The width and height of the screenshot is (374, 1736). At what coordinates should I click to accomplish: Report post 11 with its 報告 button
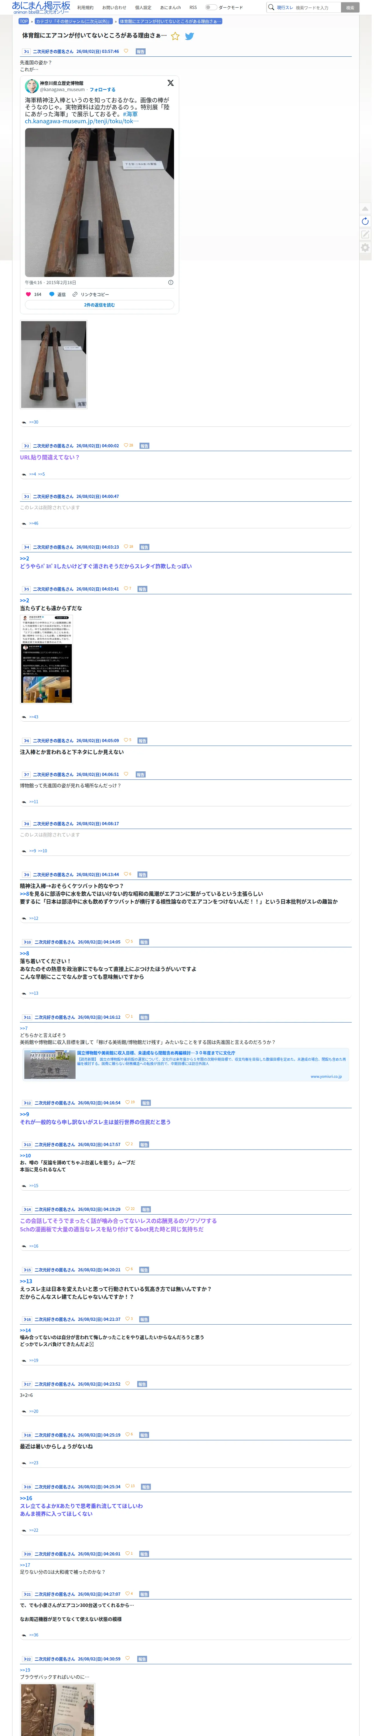click(144, 1018)
